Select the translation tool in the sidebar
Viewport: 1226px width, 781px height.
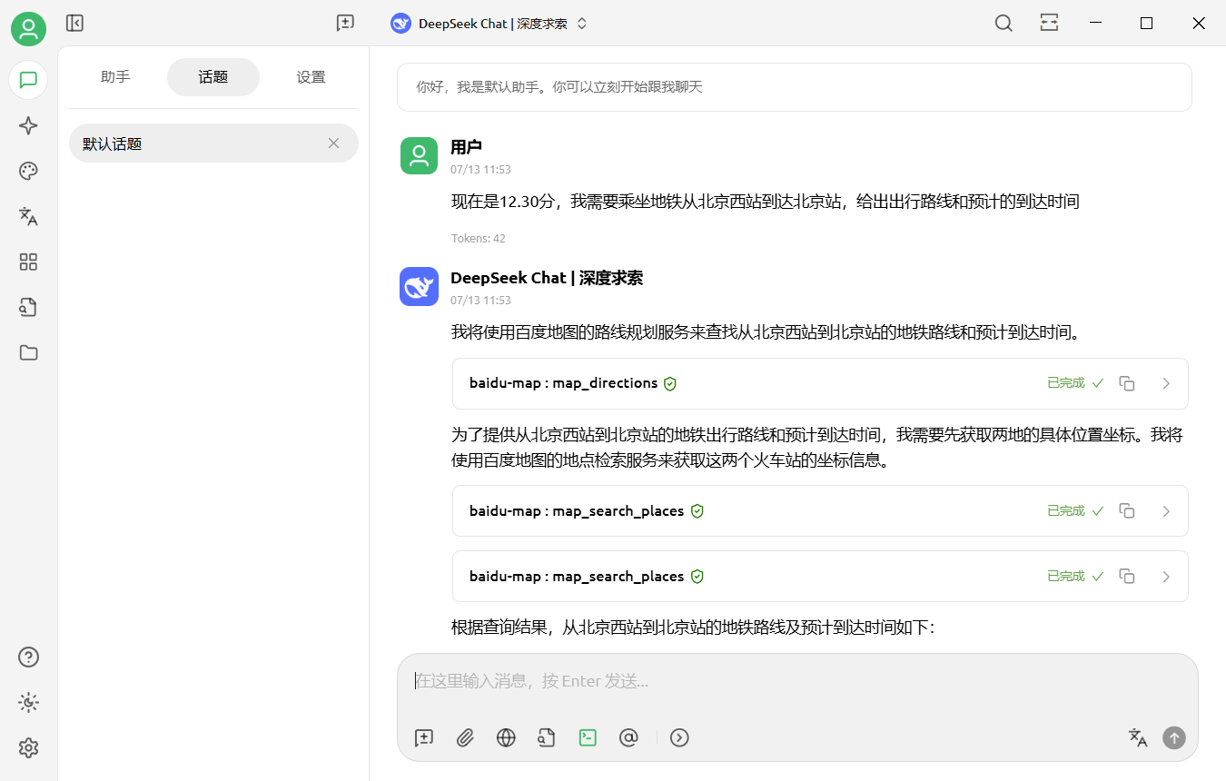[x=28, y=216]
